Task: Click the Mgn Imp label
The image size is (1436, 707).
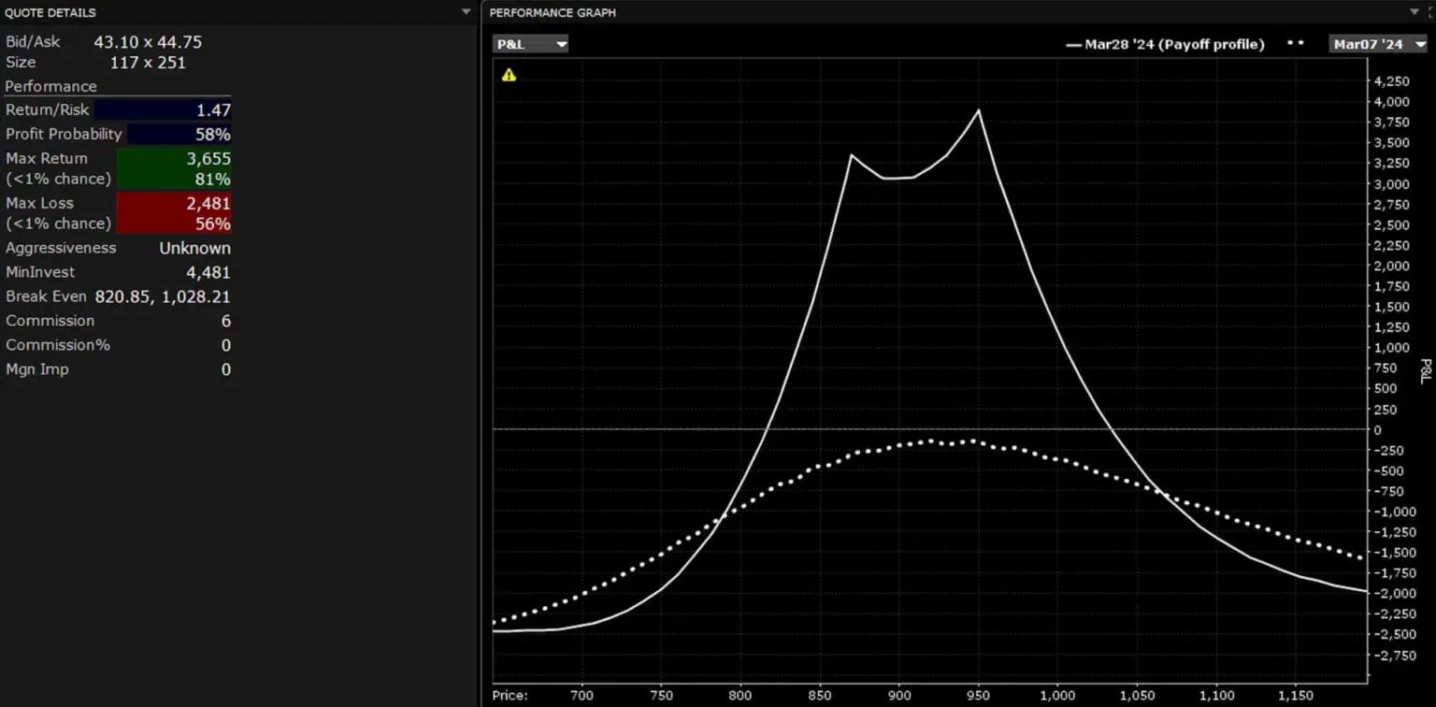Action: click(x=37, y=369)
